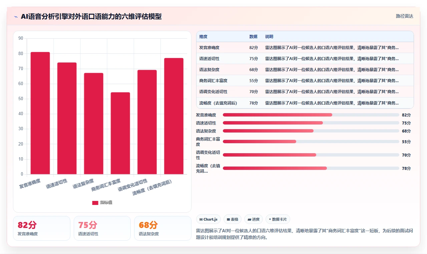Click the title icon beside AI语音分析引擎
Viewport: 427px width, 254px height.
[x=16, y=16]
